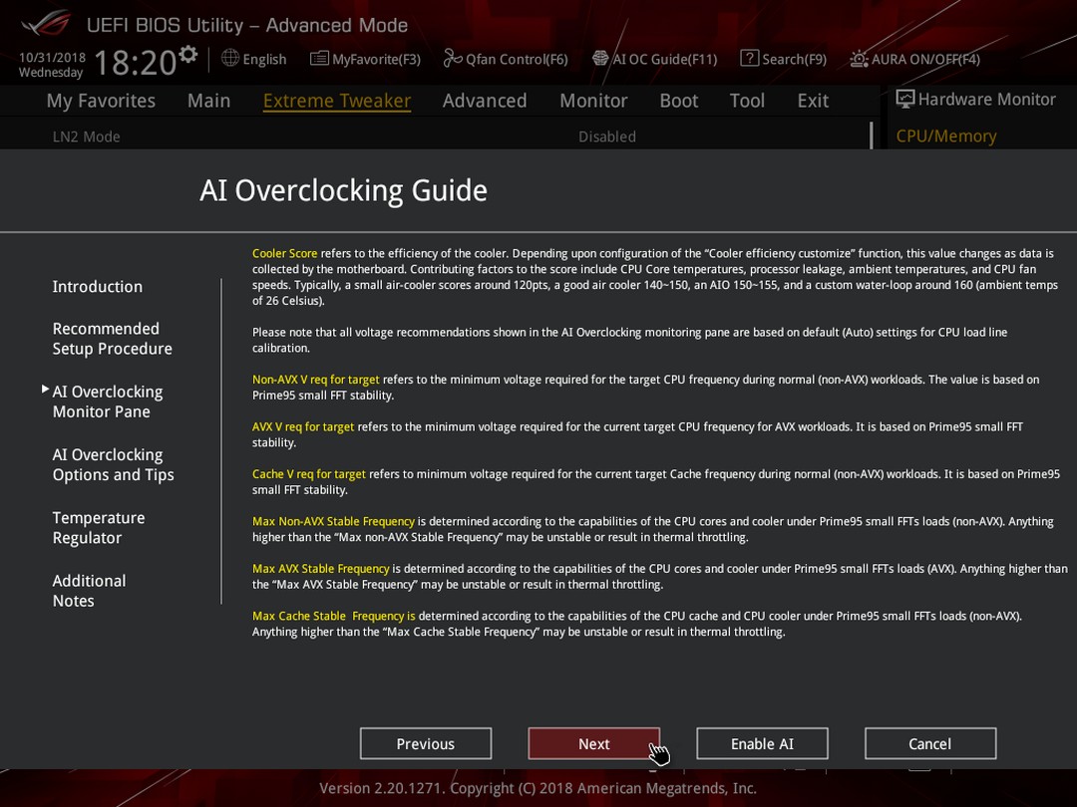The width and height of the screenshot is (1077, 807).
Task: Click the CPU/Memory heading
Action: click(945, 135)
